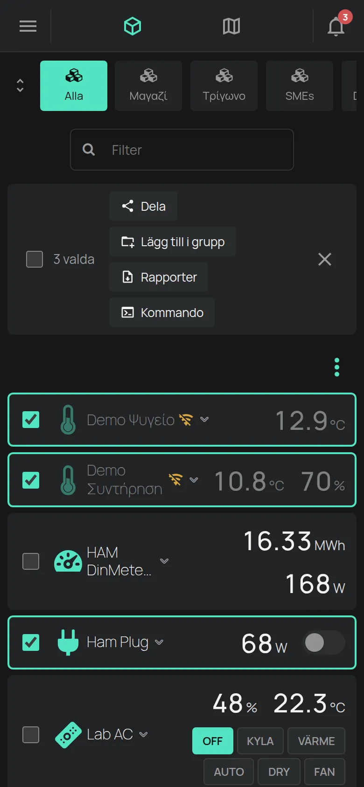This screenshot has height=787, width=364.
Task: Check the HAM DinMeter checkbox
Action: [x=31, y=561]
